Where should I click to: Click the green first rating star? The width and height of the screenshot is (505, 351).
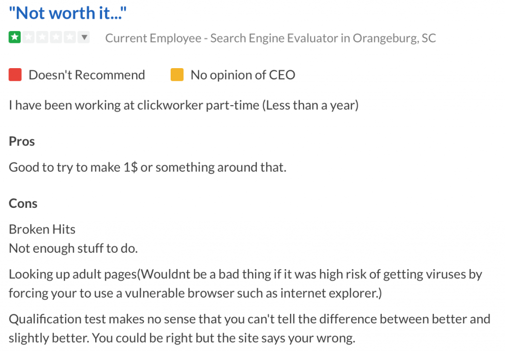(15, 38)
